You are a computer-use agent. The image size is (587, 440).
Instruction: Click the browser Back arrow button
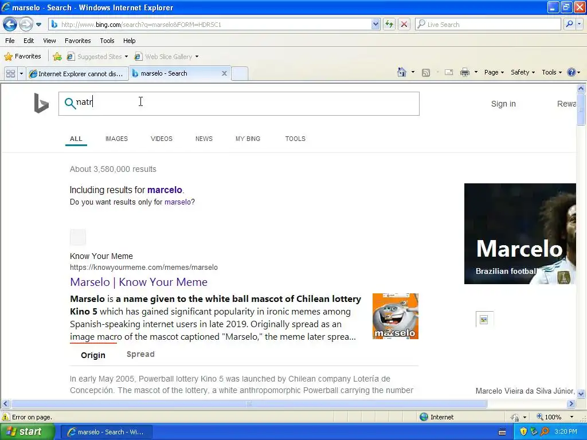pos(10,24)
